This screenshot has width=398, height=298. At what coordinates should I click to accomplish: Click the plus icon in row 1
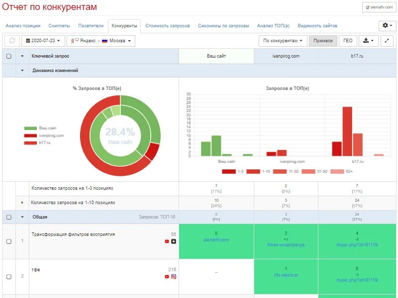(174, 241)
